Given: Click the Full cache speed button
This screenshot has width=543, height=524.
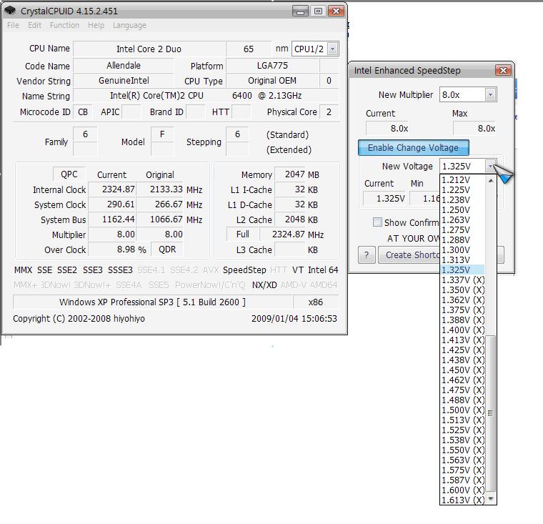Looking at the screenshot, I should coord(243,234).
